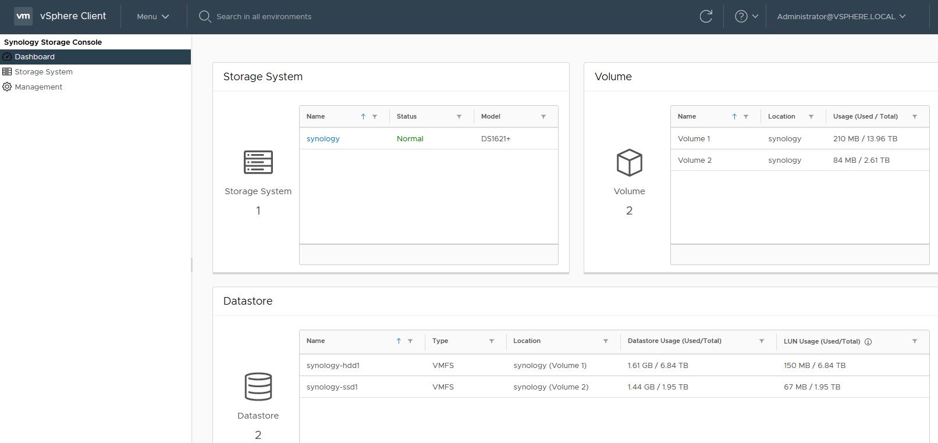This screenshot has height=443, width=938.
Task: Toggle sort arrow on Datastore Name column
Action: pos(399,341)
